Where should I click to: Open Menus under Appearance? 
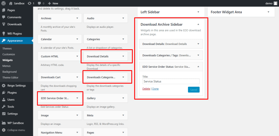point(7,66)
